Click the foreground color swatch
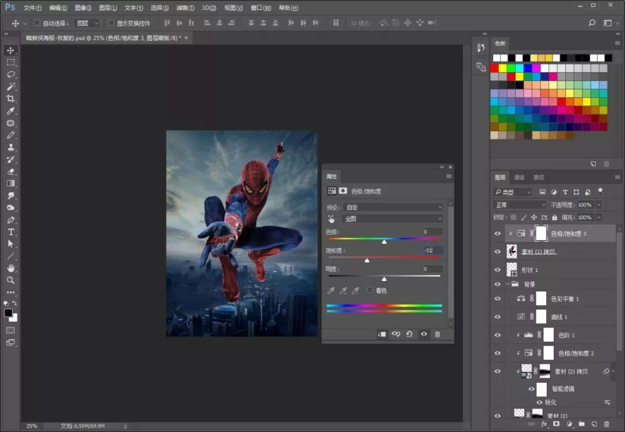Screen dimensions: 625x432 pos(8,313)
